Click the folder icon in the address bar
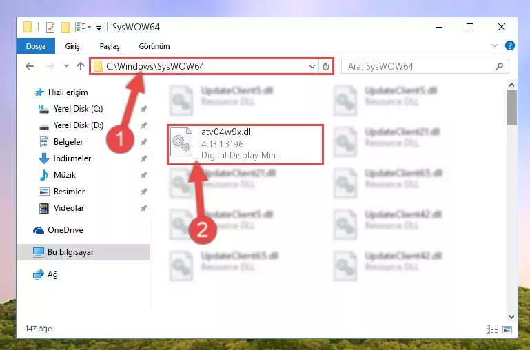530x350 pixels. tap(98, 66)
